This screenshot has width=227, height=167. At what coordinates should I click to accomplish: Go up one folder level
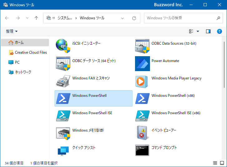coord(36,18)
